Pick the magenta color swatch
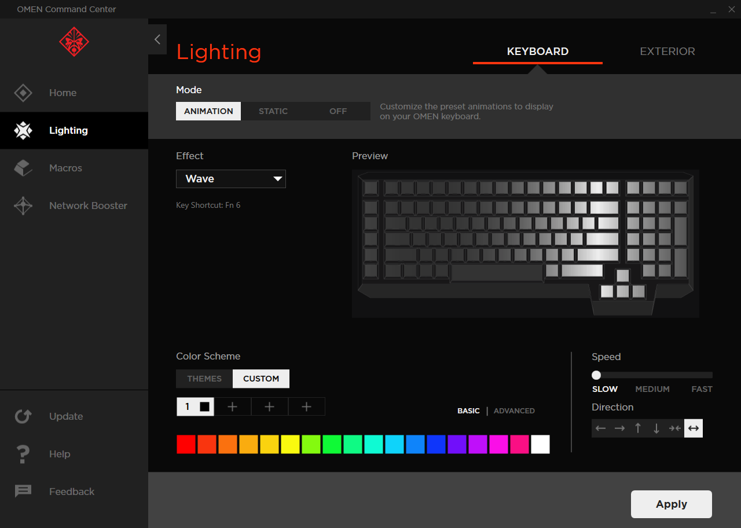Image resolution: width=741 pixels, height=528 pixels. tap(498, 444)
